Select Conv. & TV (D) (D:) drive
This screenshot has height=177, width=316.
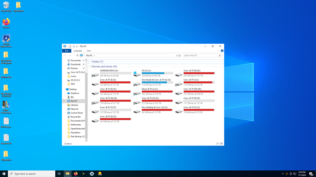195,73
